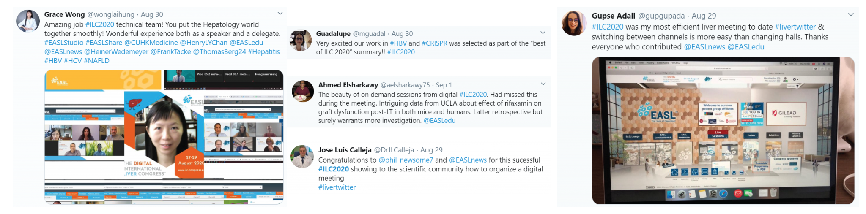This screenshot has width=866, height=214.
Task: Open the #livertwitter hashtag under Calleja's tweet
Action: click(337, 187)
